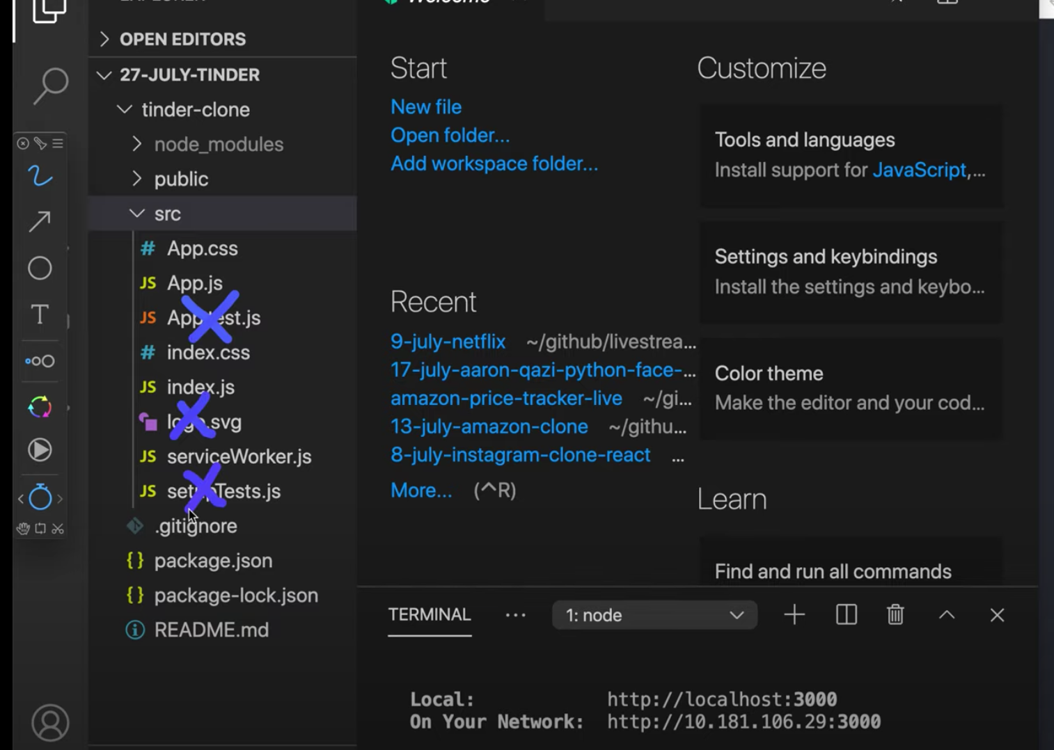Click the Open folder... link

point(450,135)
